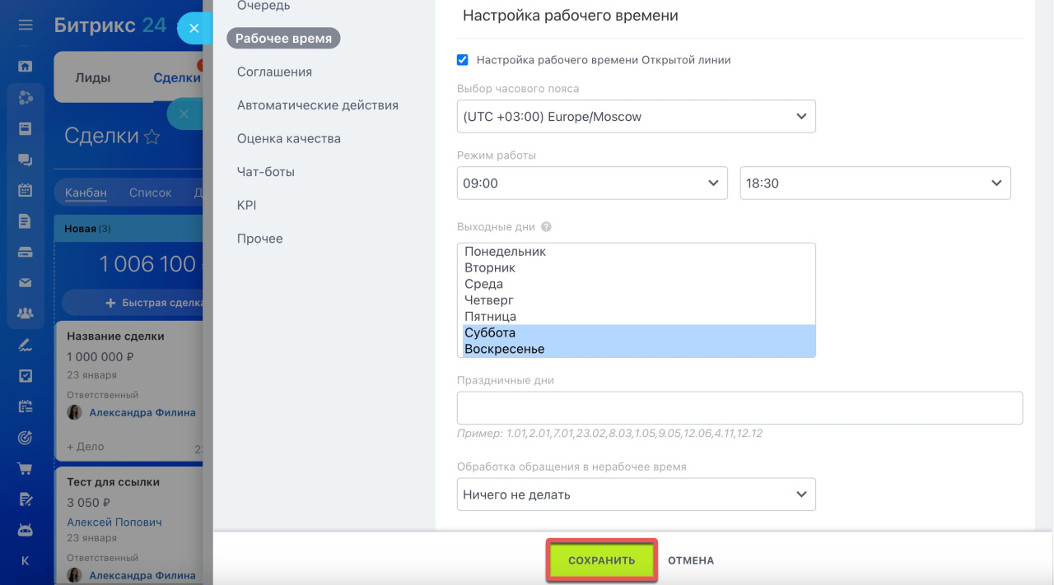The image size is (1054, 585).
Task: Click the Праздничные дни input field
Action: click(x=739, y=408)
